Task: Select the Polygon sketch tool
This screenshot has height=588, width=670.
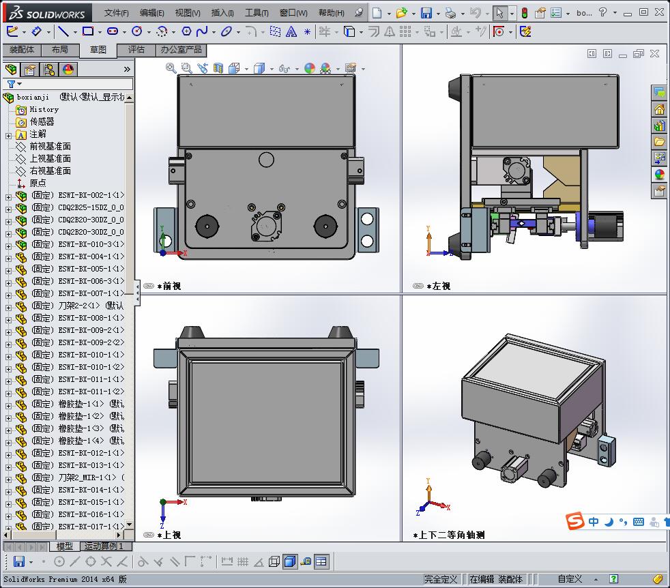Action: click(186, 31)
